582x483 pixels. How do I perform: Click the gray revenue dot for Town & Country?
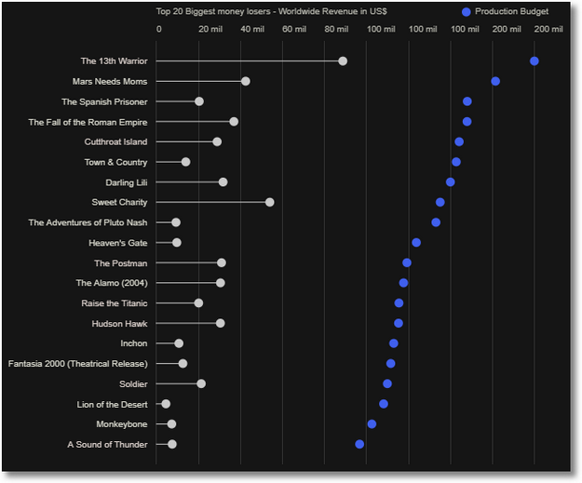pyautogui.click(x=185, y=162)
